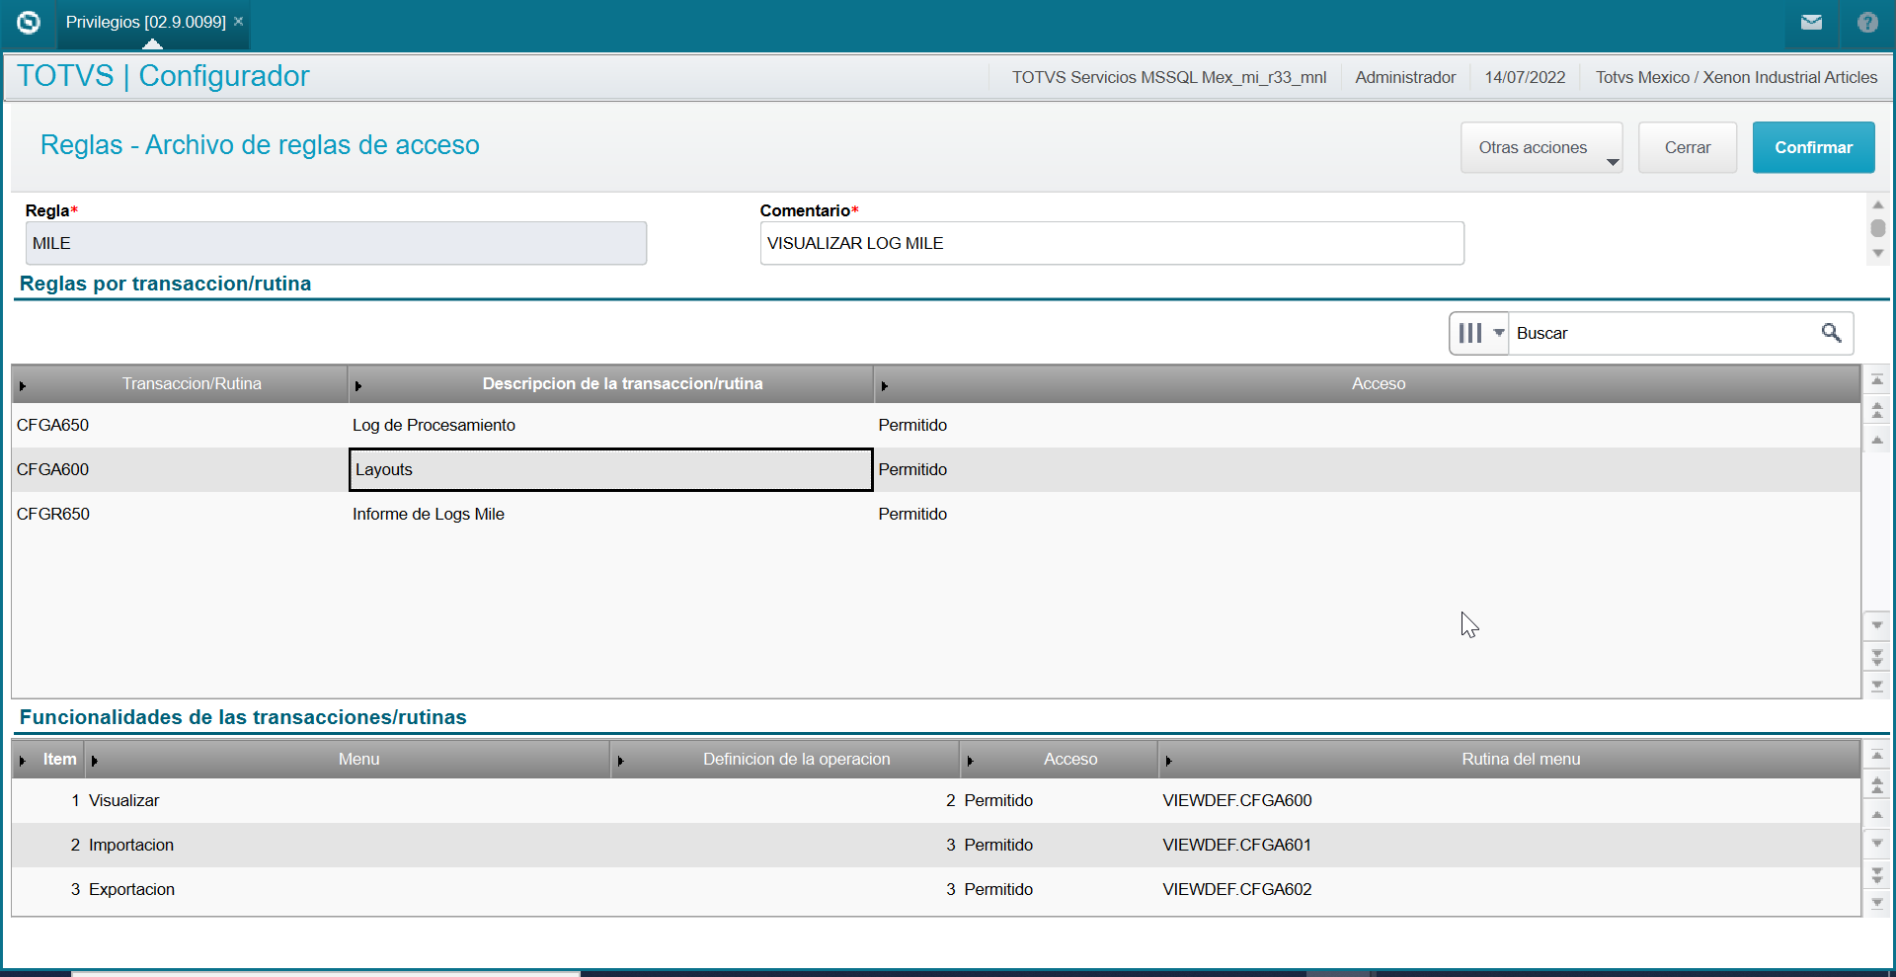Jump to last row in upper grid

1877,685
